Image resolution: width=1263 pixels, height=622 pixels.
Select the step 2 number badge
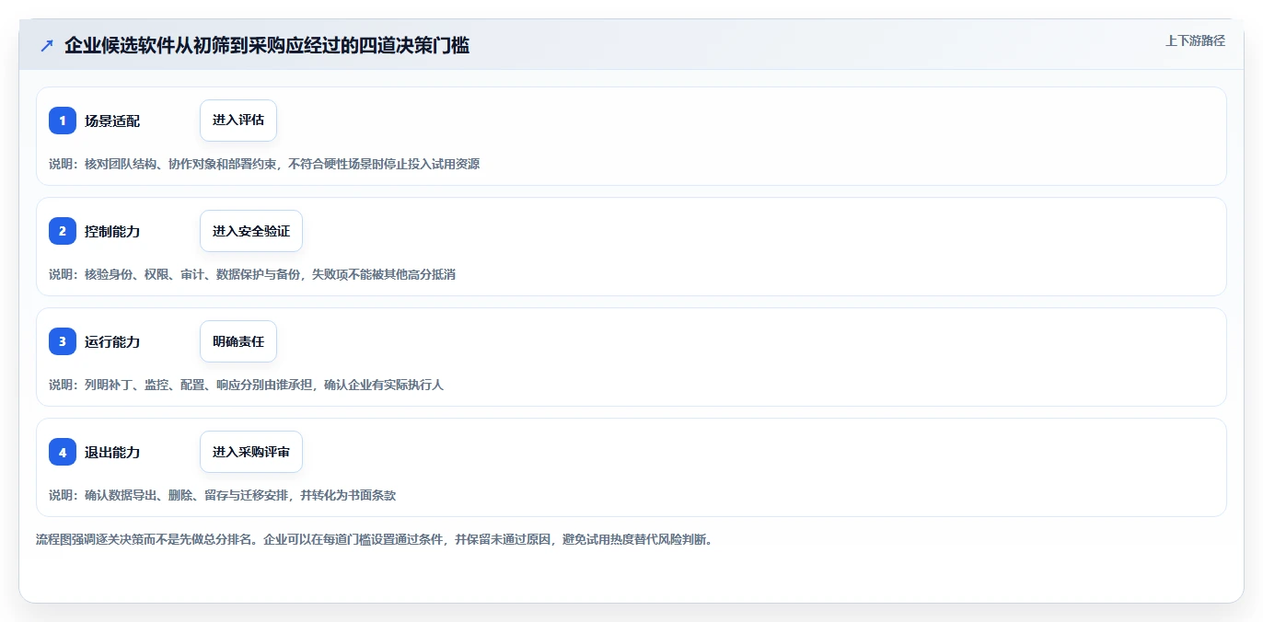pos(63,231)
